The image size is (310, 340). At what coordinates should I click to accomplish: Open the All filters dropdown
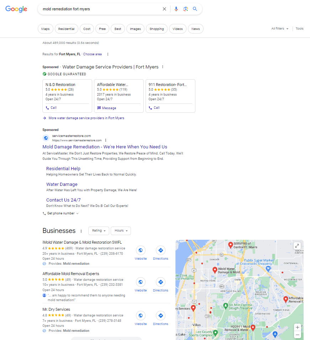point(280,29)
